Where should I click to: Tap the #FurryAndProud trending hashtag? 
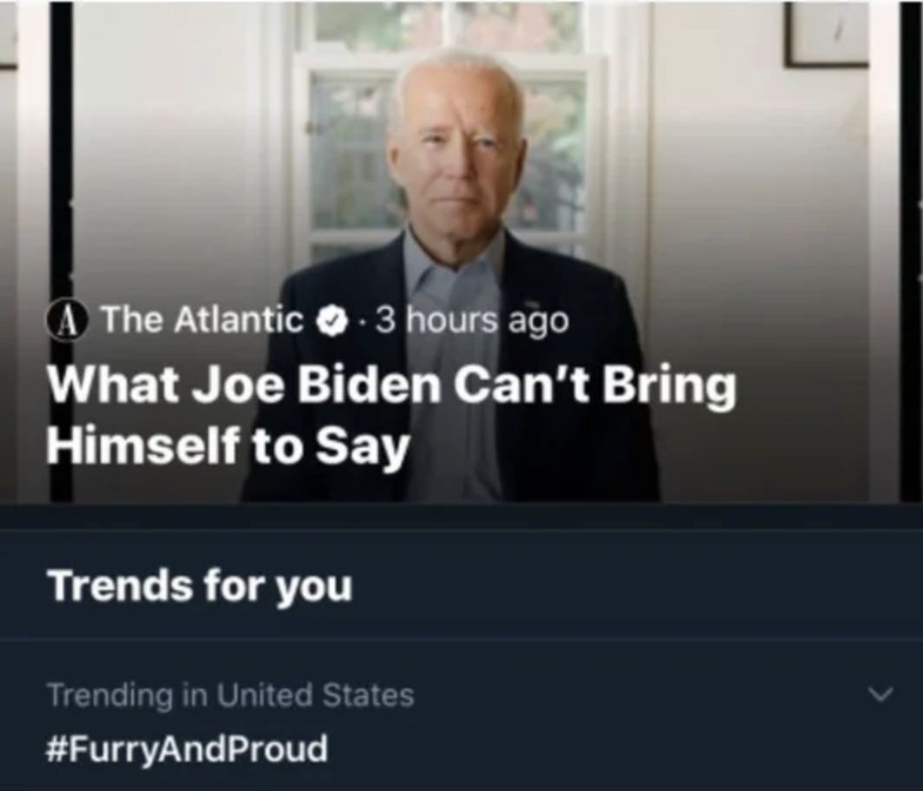tap(187, 748)
